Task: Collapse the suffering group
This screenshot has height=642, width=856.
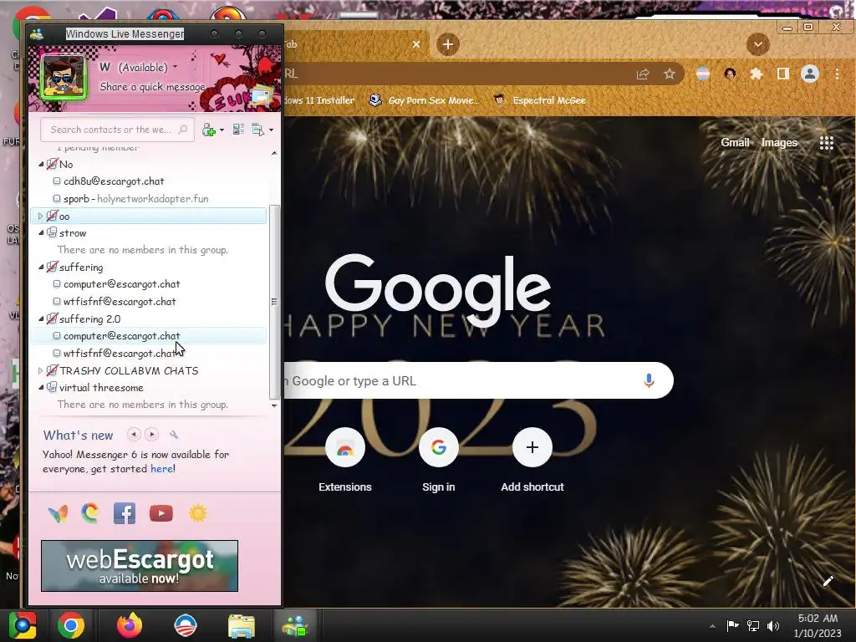Action: (41, 267)
